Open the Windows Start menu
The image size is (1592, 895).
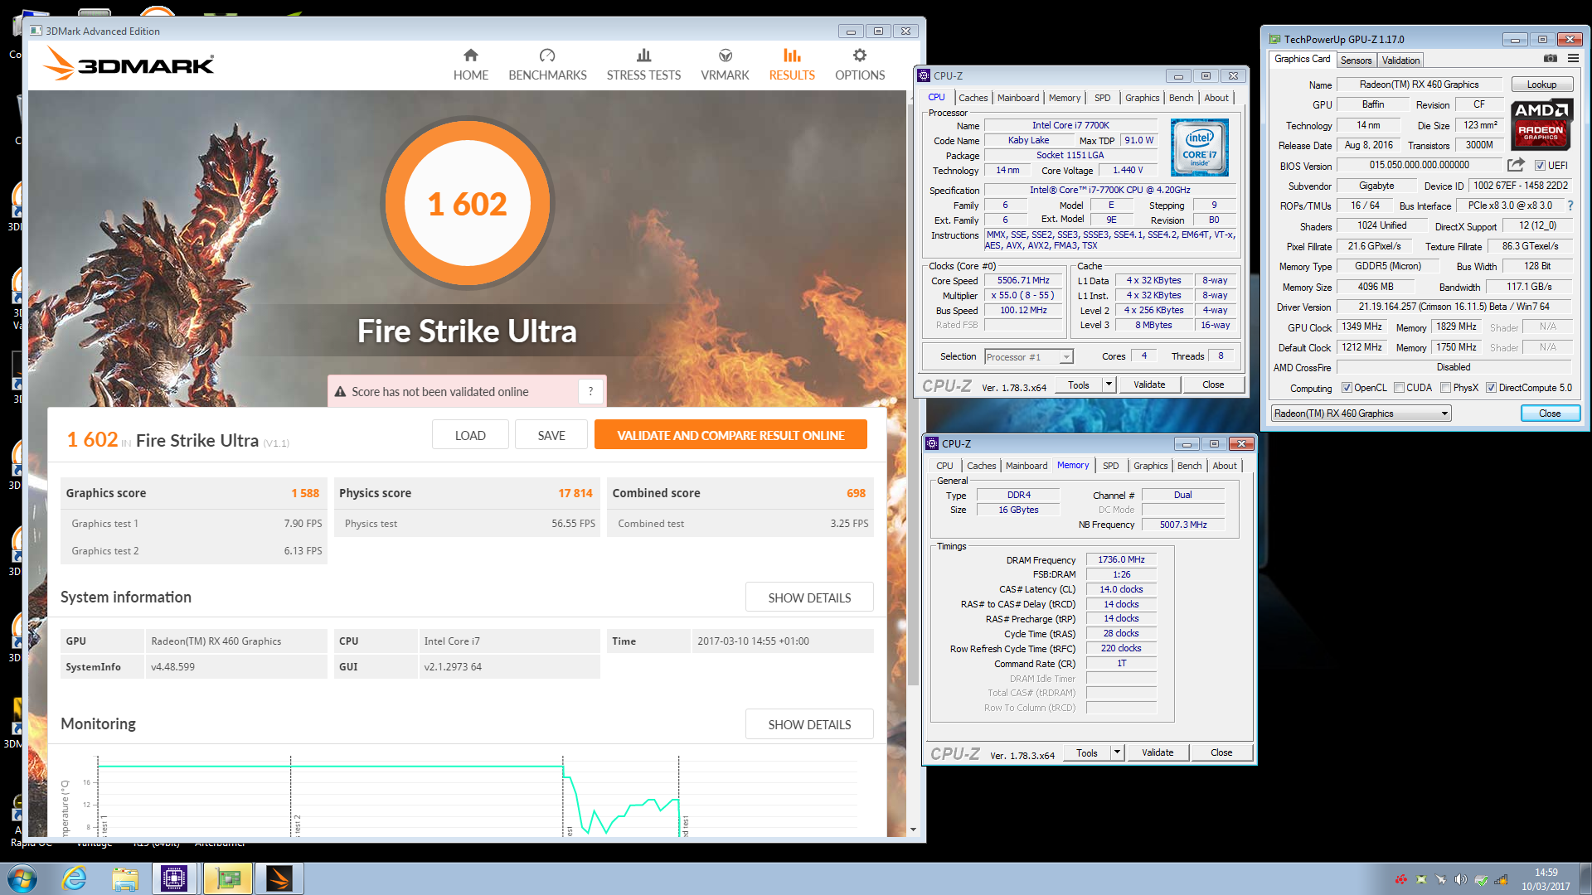pyautogui.click(x=22, y=878)
